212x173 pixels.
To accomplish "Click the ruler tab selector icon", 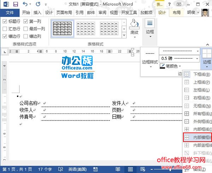I will pyautogui.click(x=5, y=52).
